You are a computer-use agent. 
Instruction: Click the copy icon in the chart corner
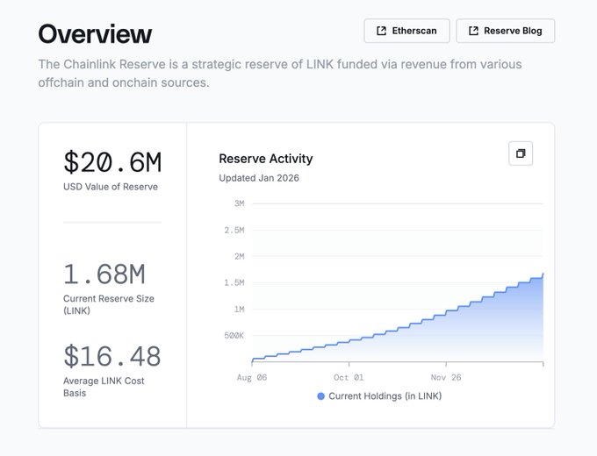point(521,153)
